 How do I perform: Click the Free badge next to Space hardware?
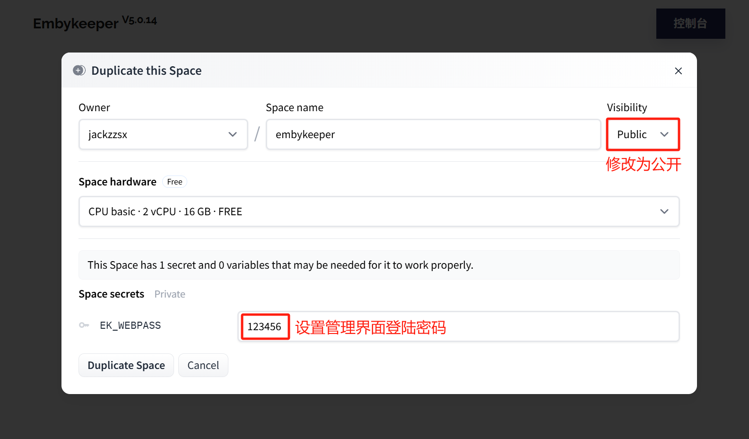pos(174,182)
